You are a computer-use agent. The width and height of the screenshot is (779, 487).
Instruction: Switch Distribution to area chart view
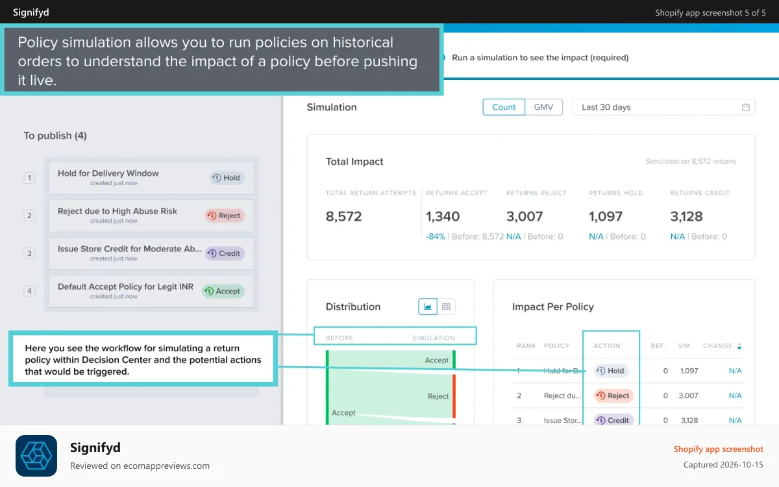click(428, 306)
